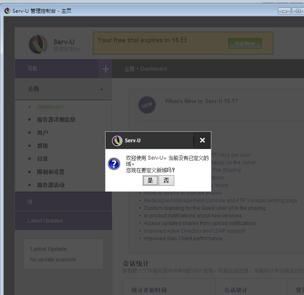304x295 pixels.
Task: Click Serv-U window title bar app icon
Action: pyautogui.click(x=7, y=11)
